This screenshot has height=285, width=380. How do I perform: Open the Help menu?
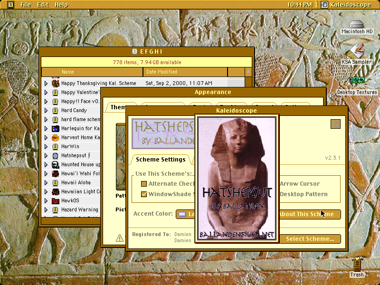[x=61, y=5]
